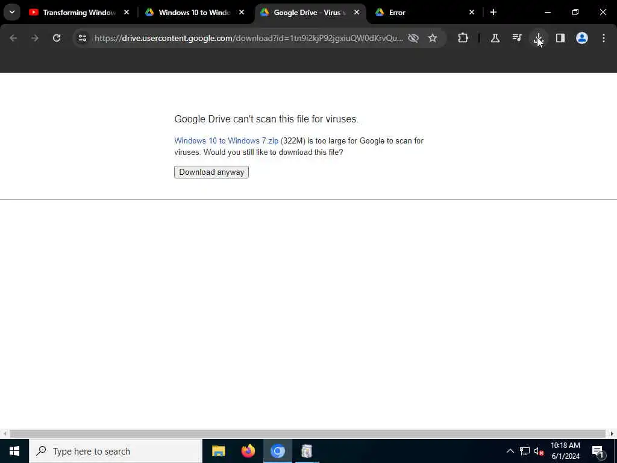Open a new tab with plus button
This screenshot has height=463, width=617.
coord(493,12)
